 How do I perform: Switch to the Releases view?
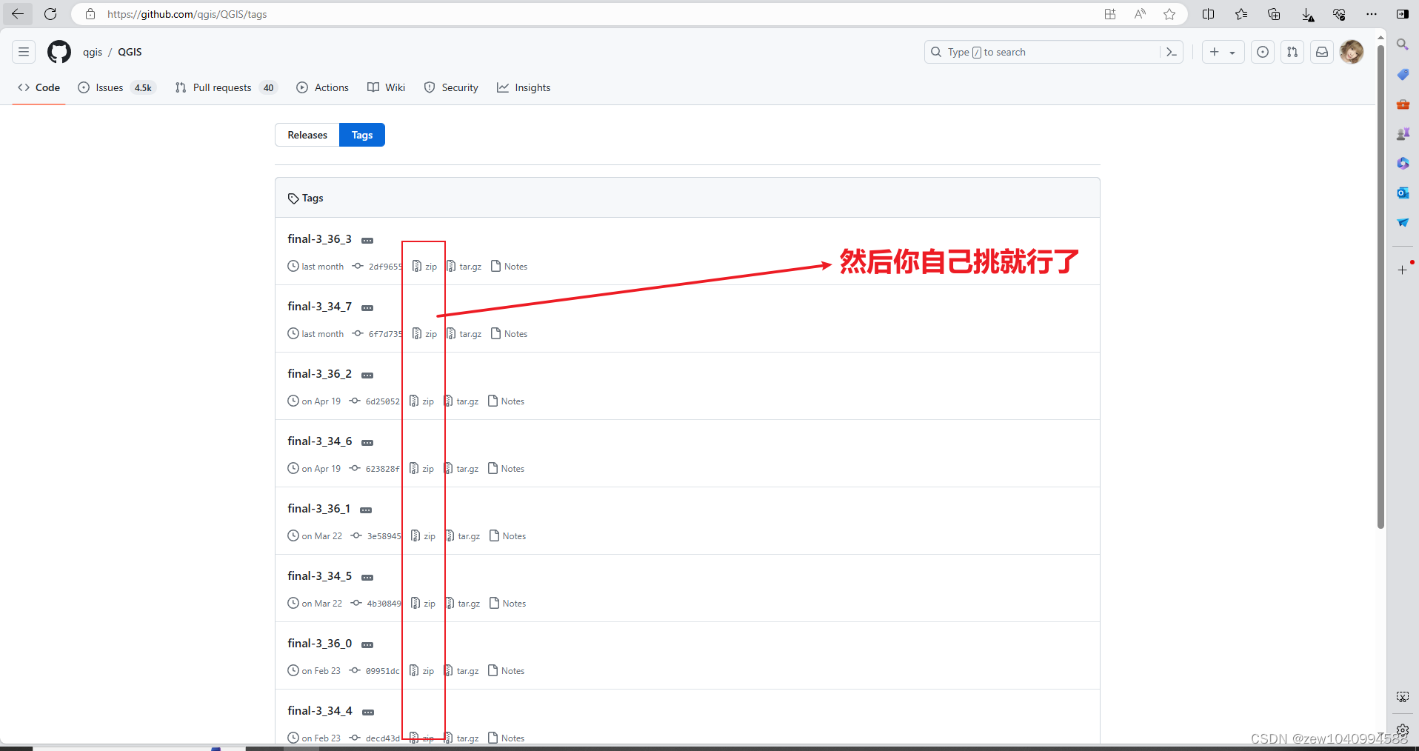(x=307, y=135)
